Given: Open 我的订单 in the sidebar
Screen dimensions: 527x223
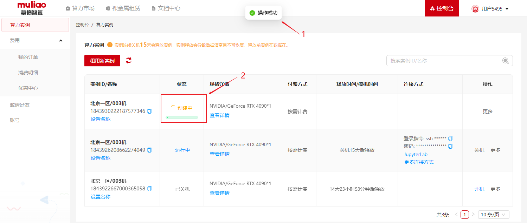Looking at the screenshot, I should click(x=28, y=57).
